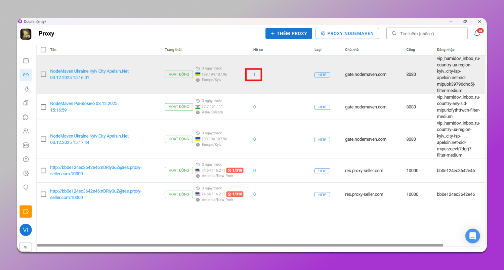Click the help question mark icon
Screen dimensions: 504x270
[26, 159]
